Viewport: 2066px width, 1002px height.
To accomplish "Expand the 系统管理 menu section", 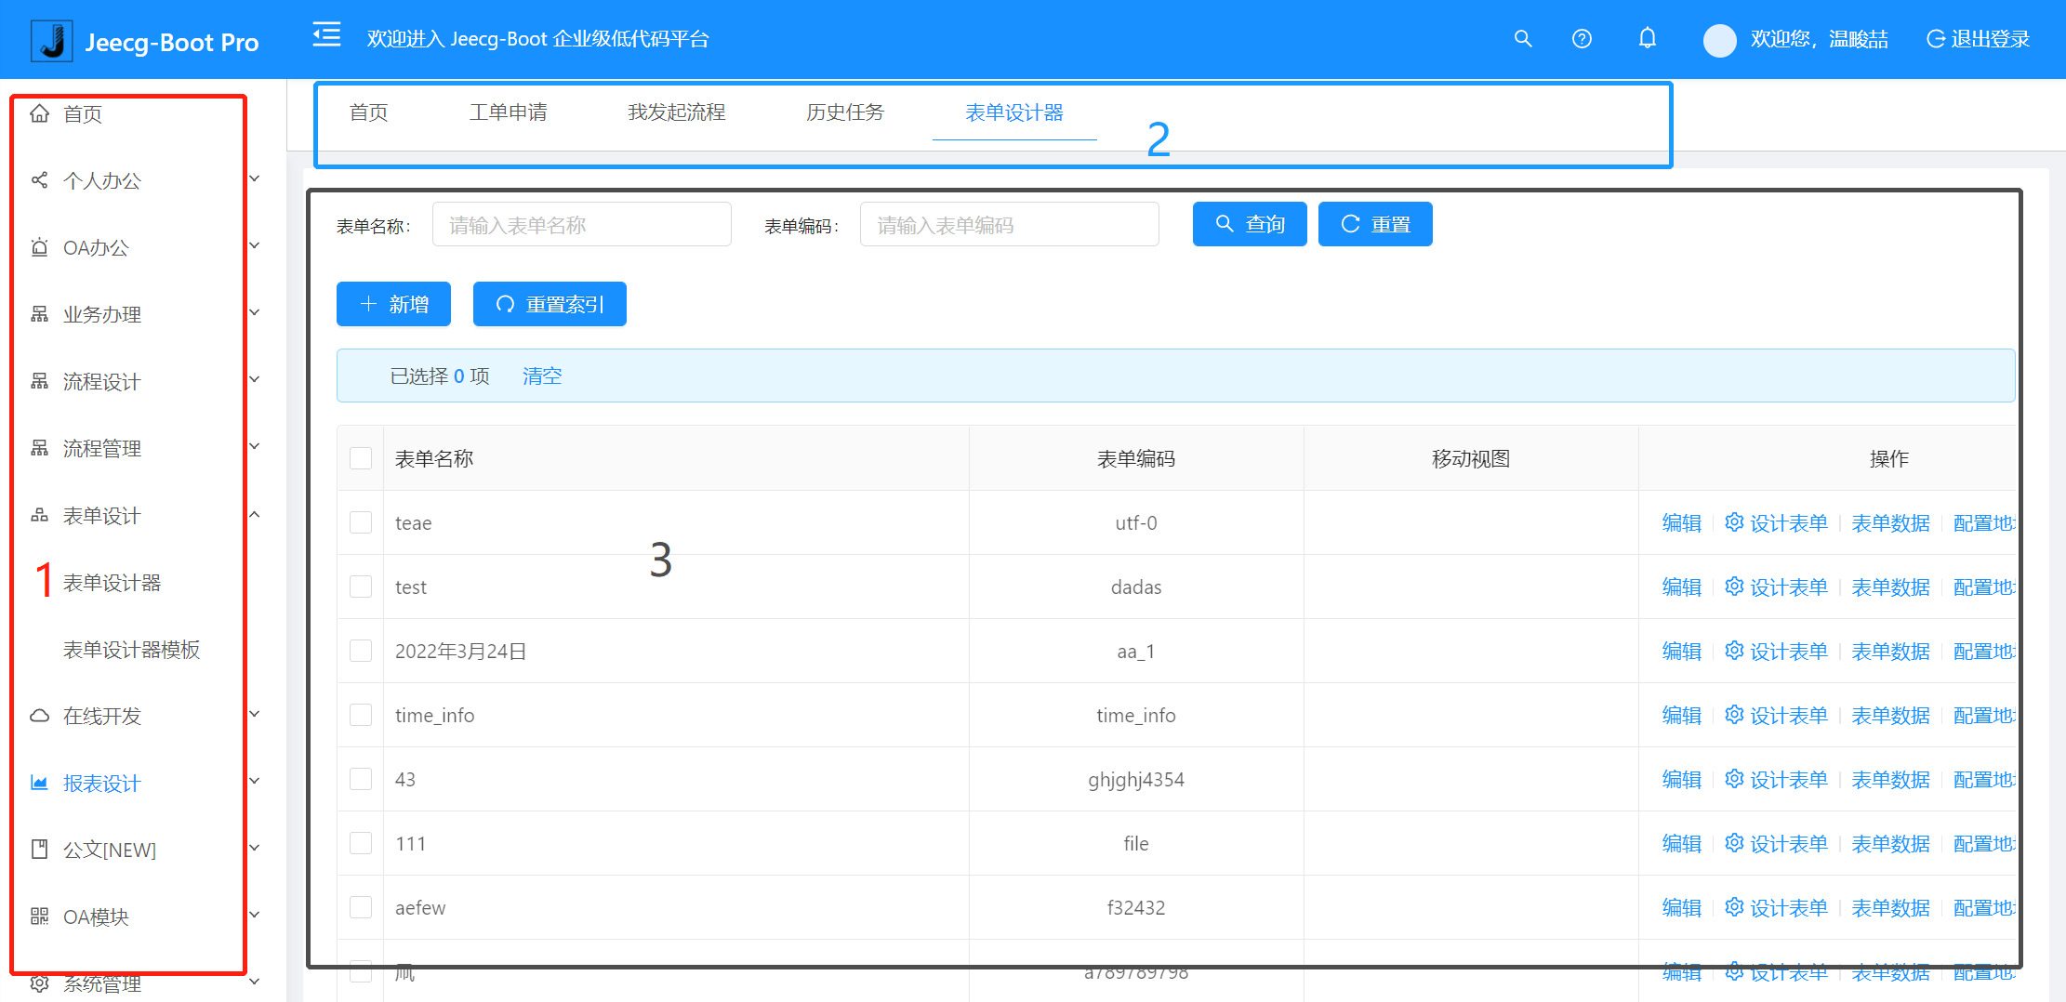I will [102, 983].
